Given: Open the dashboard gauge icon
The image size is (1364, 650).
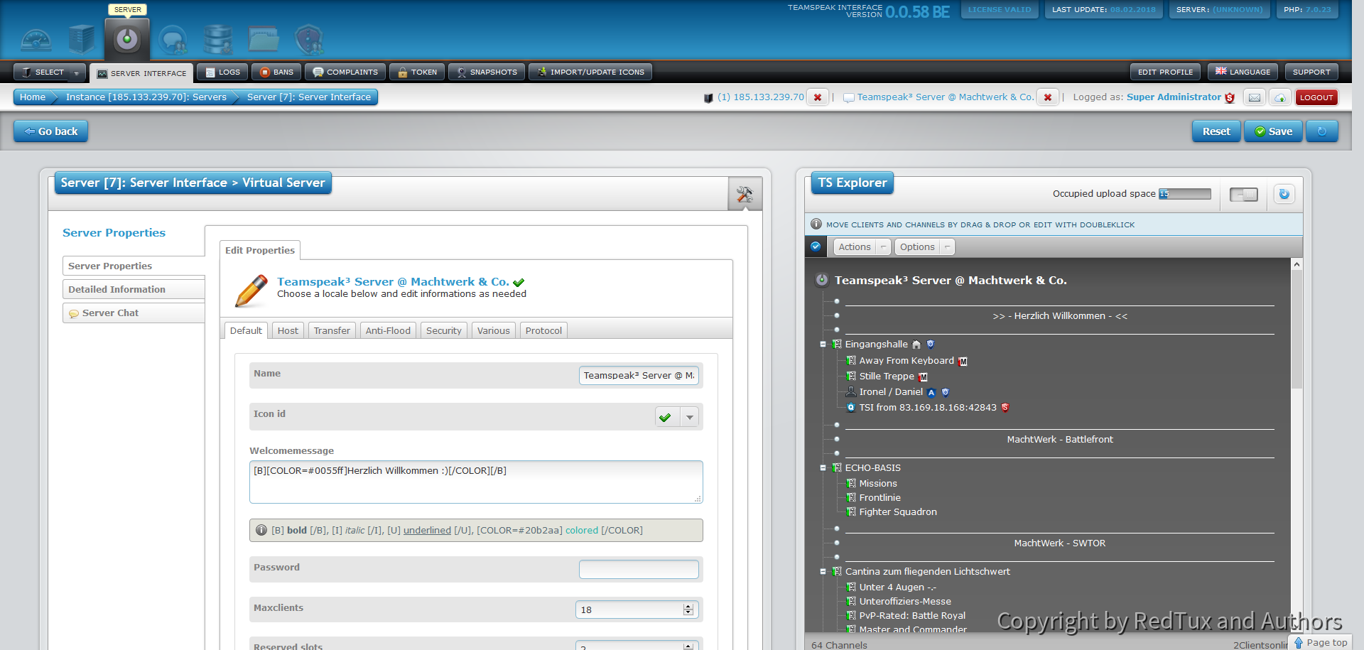Looking at the screenshot, I should tap(36, 40).
